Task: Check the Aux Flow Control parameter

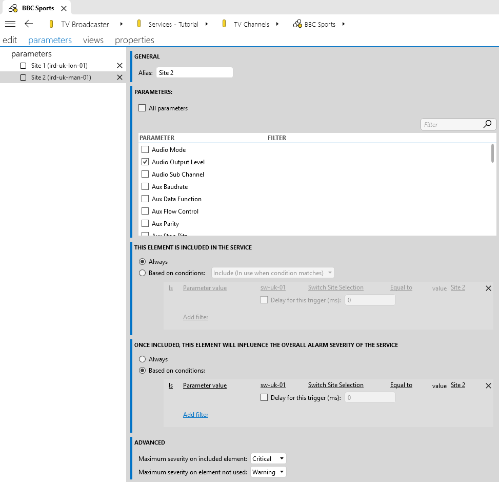Action: click(x=145, y=211)
